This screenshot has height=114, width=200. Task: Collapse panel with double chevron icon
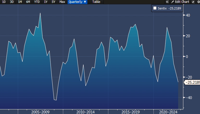tap(167, 2)
